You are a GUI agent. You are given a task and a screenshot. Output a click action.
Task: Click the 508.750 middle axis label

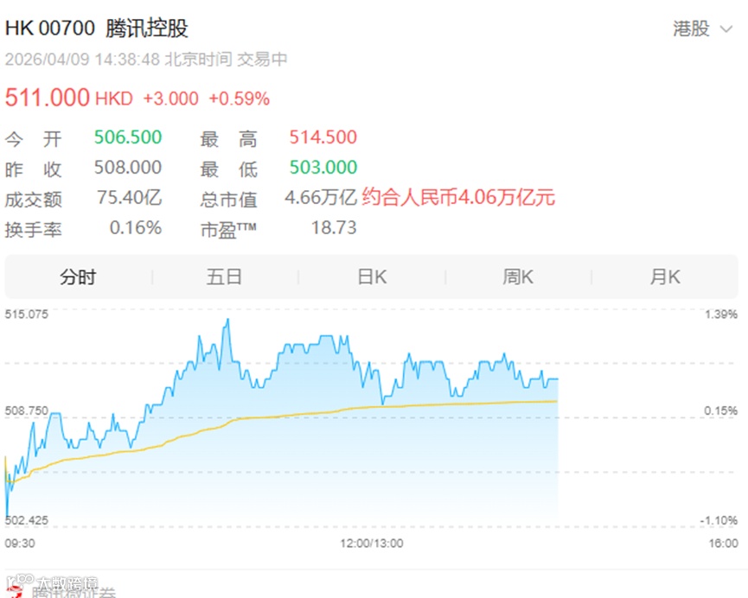pos(27,410)
